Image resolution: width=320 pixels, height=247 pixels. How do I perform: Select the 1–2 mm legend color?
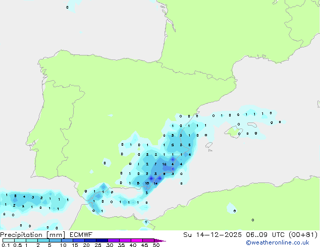tap(32, 240)
